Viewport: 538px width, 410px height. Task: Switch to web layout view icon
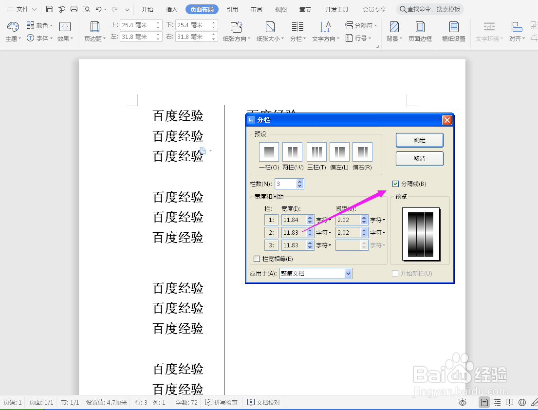pyautogui.click(x=522, y=402)
